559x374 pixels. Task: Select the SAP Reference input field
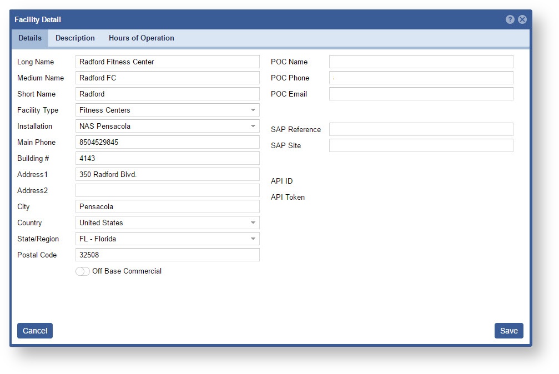[421, 129]
